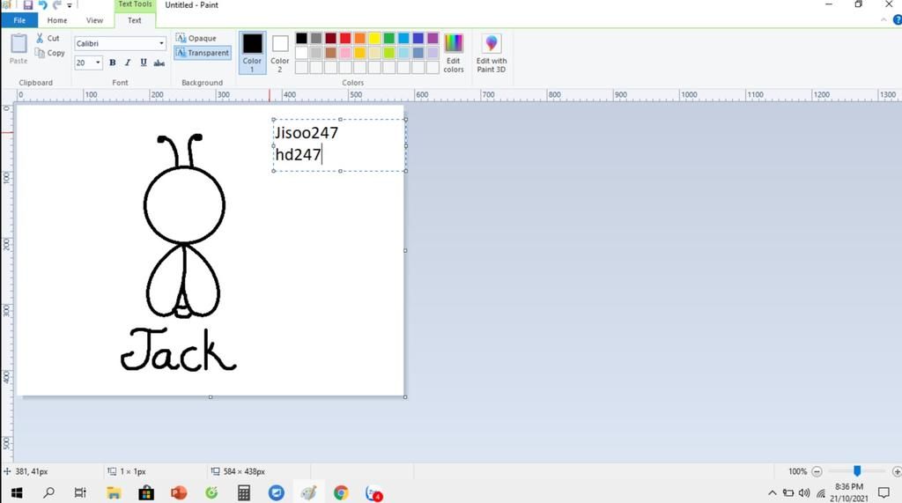Click the 100% zoom level text
The width and height of the screenshot is (902, 503).
(x=797, y=471)
